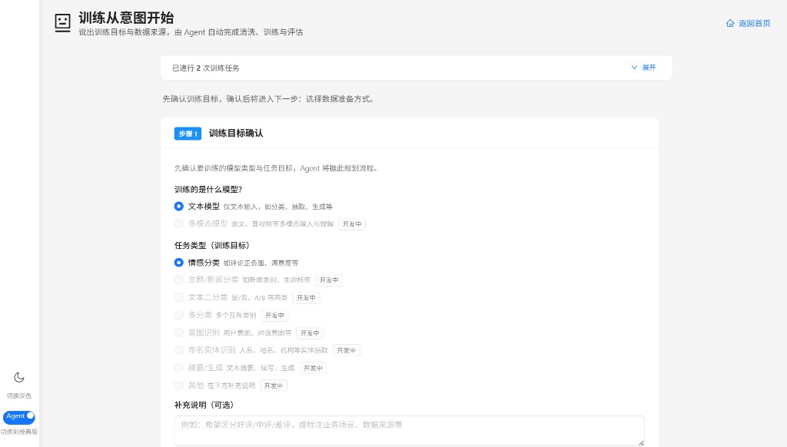This screenshot has width=787, height=447.
Task: Click the moon dark-mode icon
Action: 19,377
